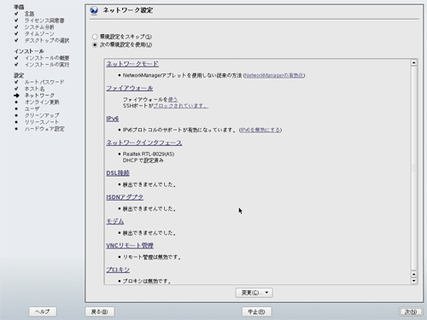The image size is (427, 320).
Task: Click the 言語 step in sidebar
Action: (29, 14)
